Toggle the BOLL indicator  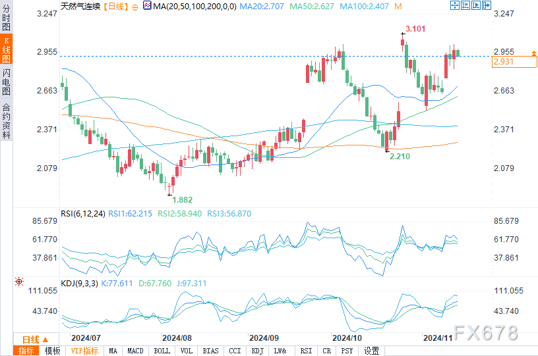(161, 351)
